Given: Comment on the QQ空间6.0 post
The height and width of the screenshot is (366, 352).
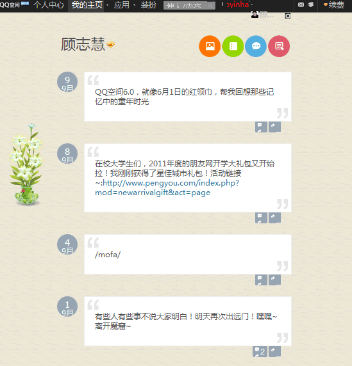Looking at the screenshot, I should [x=261, y=127].
